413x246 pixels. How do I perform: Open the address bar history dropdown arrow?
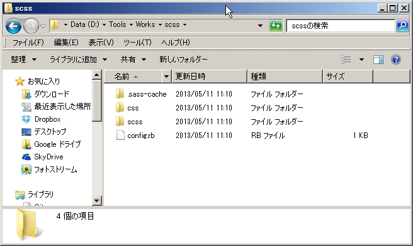[260, 26]
